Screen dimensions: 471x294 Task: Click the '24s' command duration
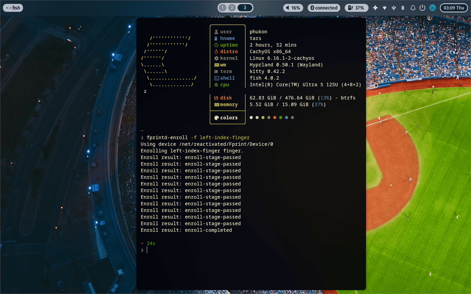coord(151,243)
